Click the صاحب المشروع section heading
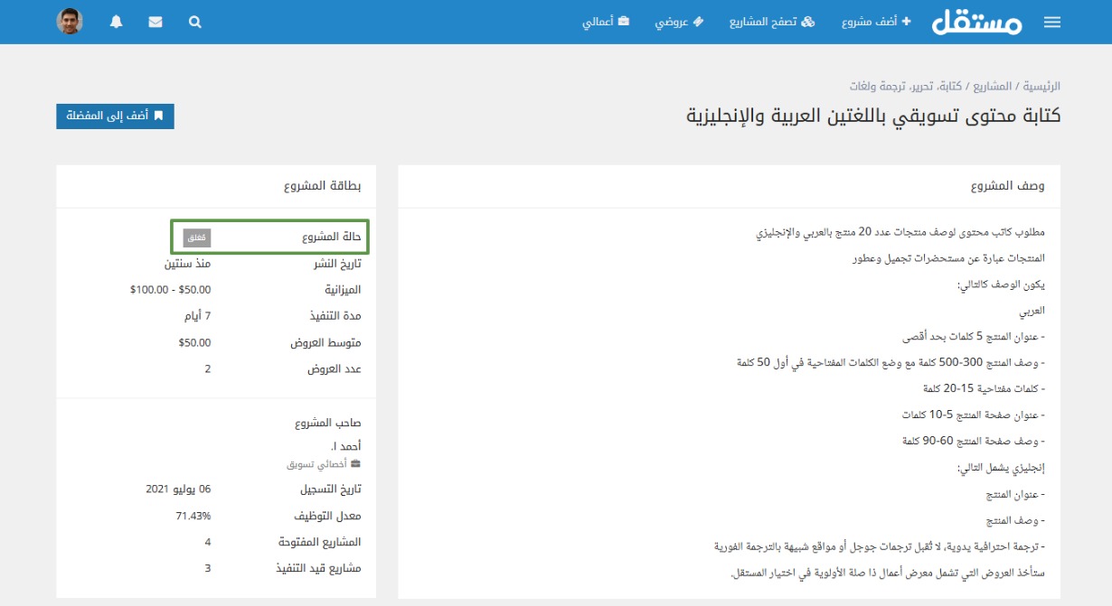The width and height of the screenshot is (1112, 606). point(327,423)
